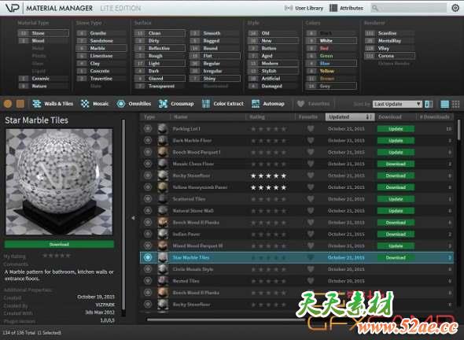The width and height of the screenshot is (464, 340).
Task: Sort list by Rating column header
Action: [271, 117]
